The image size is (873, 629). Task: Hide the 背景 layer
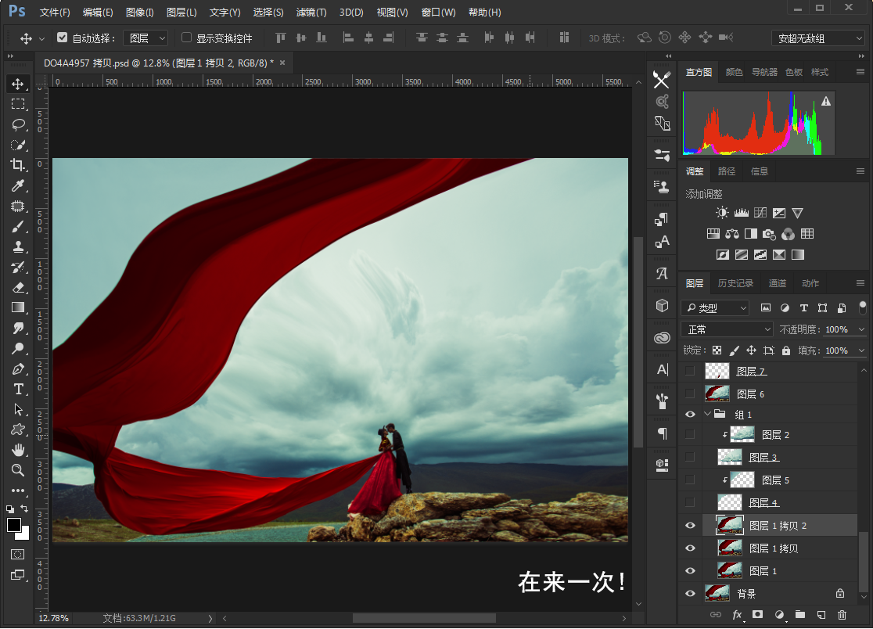pos(690,593)
